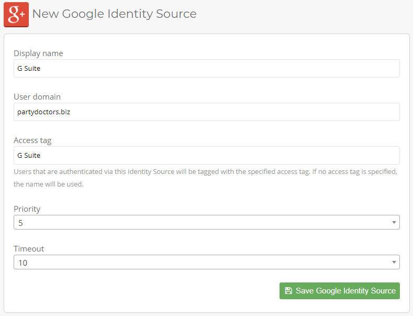Viewport: 413px width, 316px height.
Task: Save Google Identity Source
Action: [339, 291]
